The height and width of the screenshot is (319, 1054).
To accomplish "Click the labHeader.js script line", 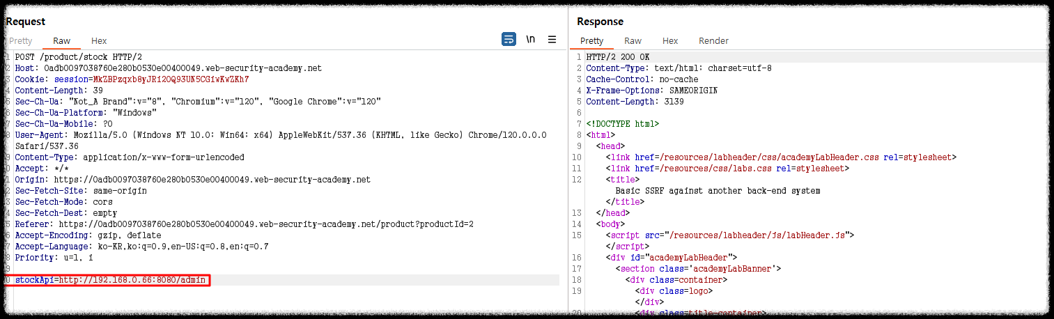I will pos(729,235).
